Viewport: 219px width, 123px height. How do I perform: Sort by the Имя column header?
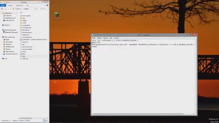[x=21, y=12]
